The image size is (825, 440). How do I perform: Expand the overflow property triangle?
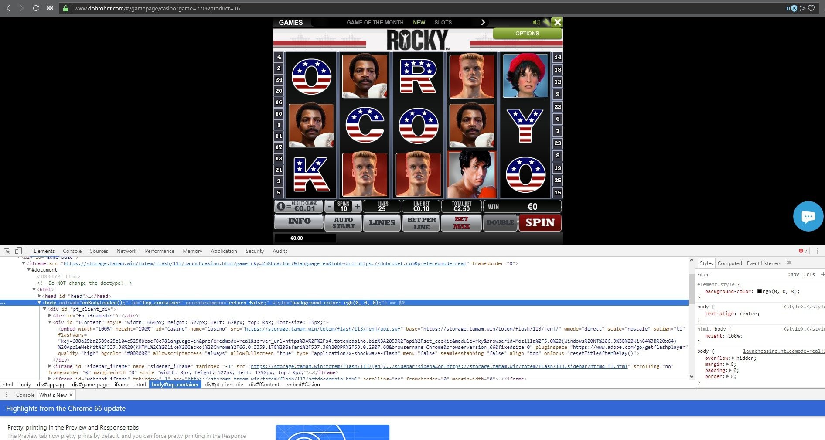click(x=733, y=358)
